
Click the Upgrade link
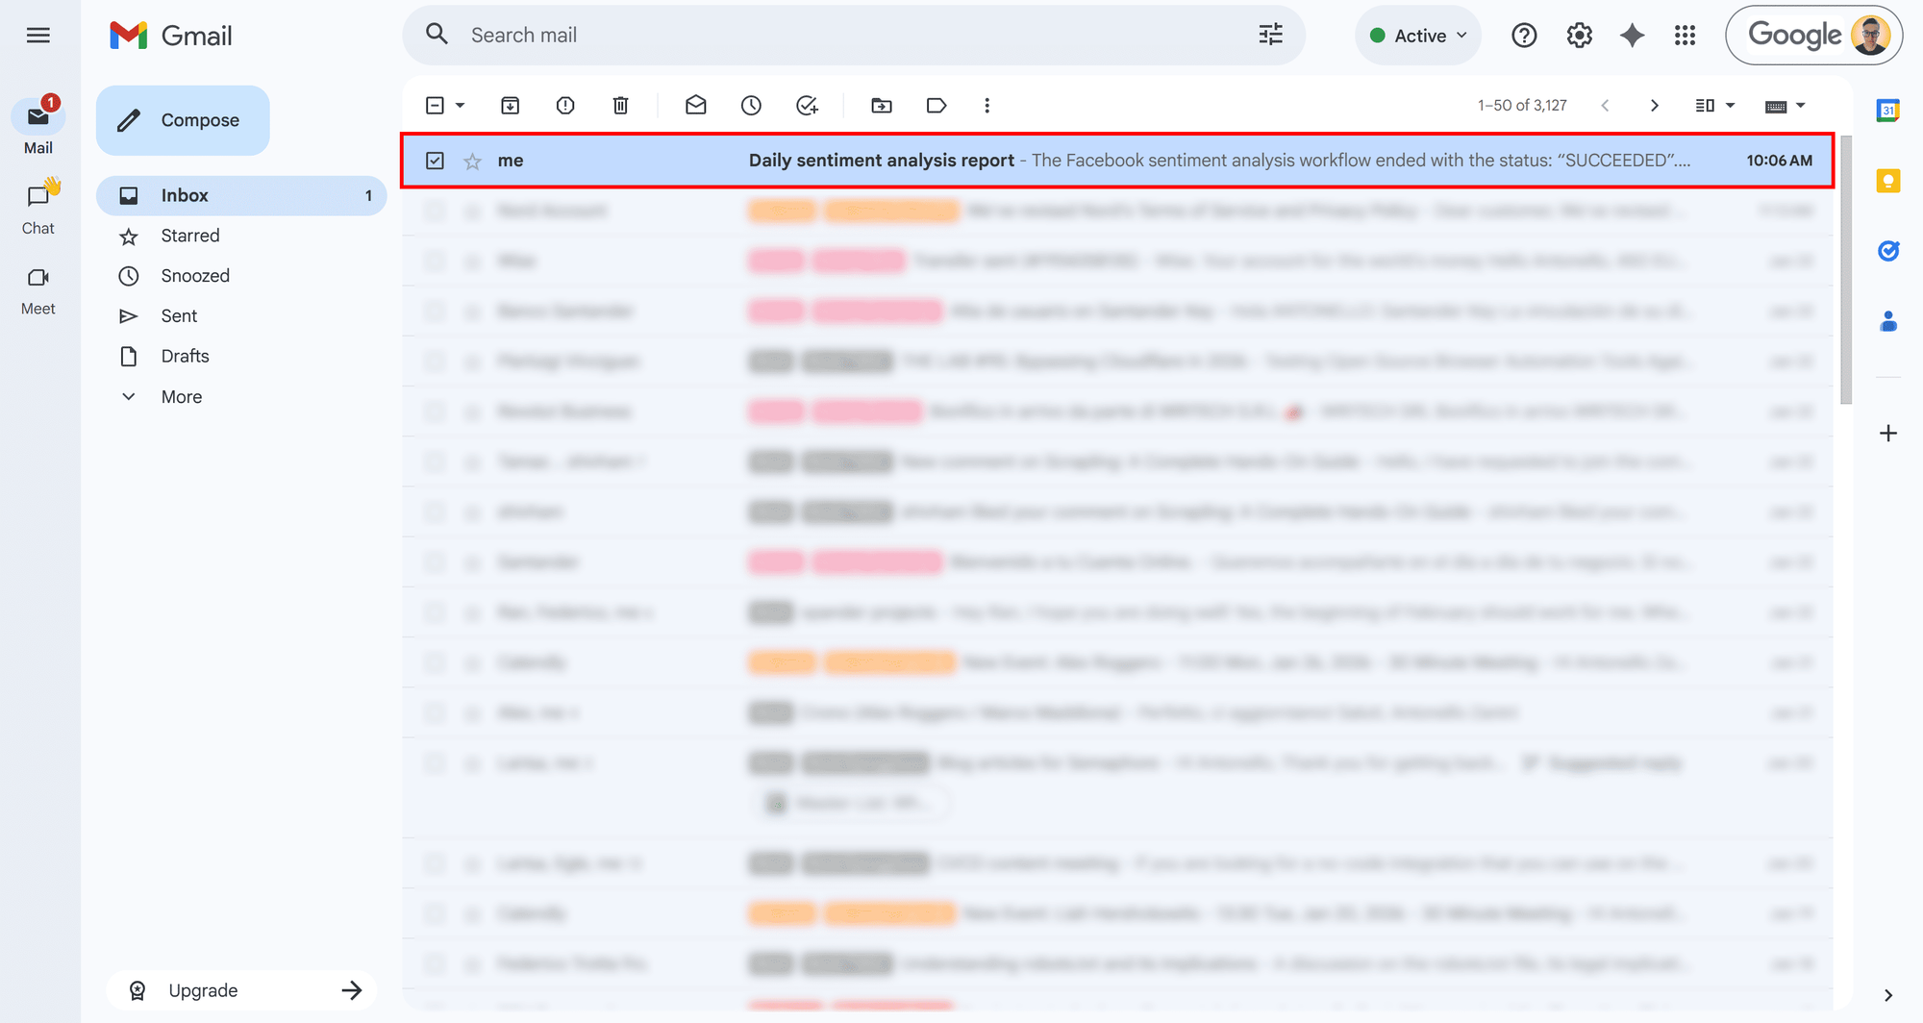[202, 989]
